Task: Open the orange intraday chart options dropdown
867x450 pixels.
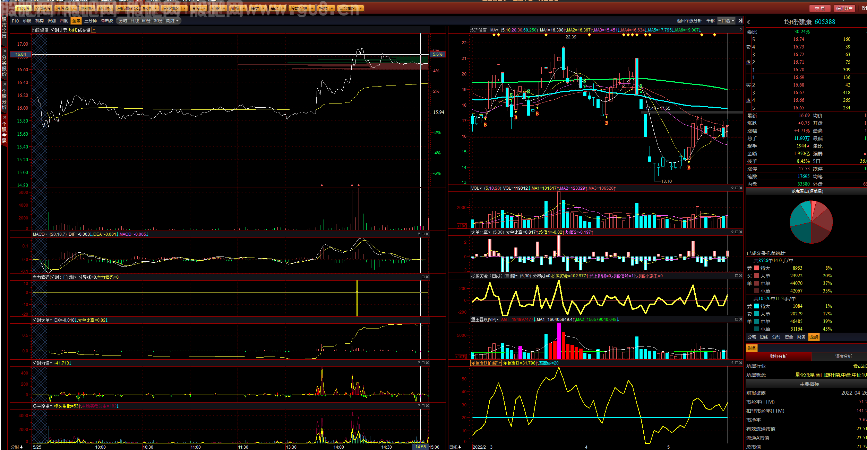Action: pos(94,30)
